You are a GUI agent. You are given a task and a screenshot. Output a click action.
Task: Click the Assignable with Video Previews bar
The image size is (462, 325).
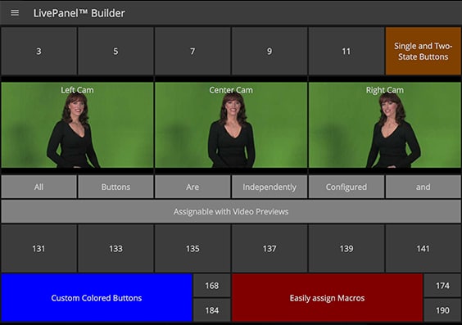pos(231,211)
